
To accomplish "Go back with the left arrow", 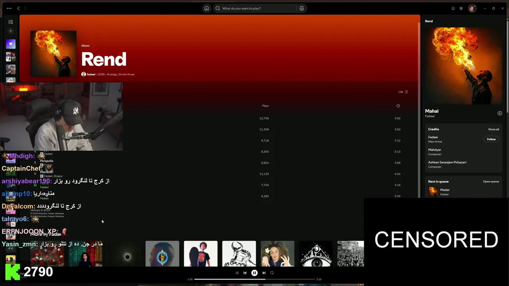I will click(x=18, y=8).
